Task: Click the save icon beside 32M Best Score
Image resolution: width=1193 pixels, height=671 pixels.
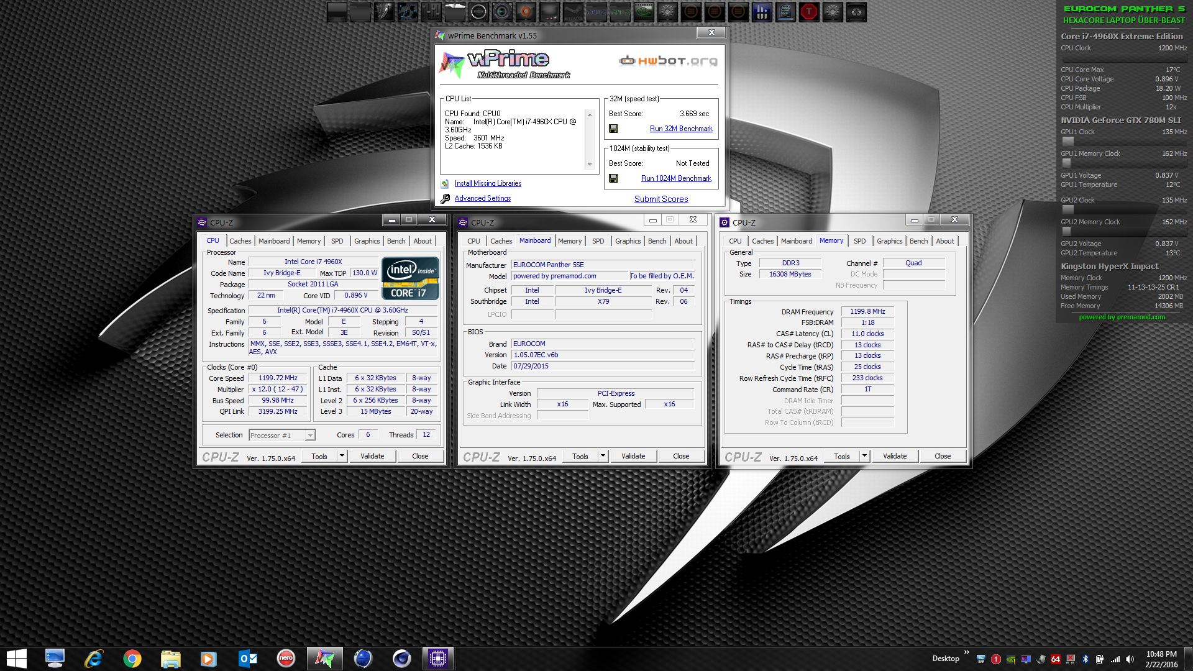Action: point(613,129)
